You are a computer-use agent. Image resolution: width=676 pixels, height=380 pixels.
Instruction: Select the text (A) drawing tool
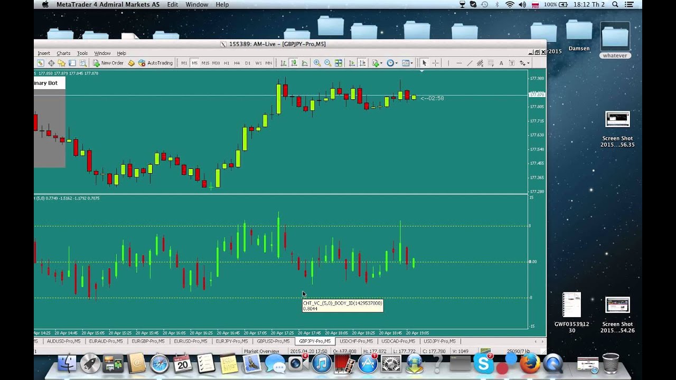tap(501, 63)
